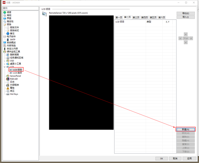Switch to the 第一页 tab
Screen dimensions: 199x163
pyautogui.click(x=119, y=17)
